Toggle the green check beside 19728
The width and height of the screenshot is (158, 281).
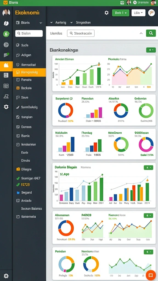click(18, 184)
